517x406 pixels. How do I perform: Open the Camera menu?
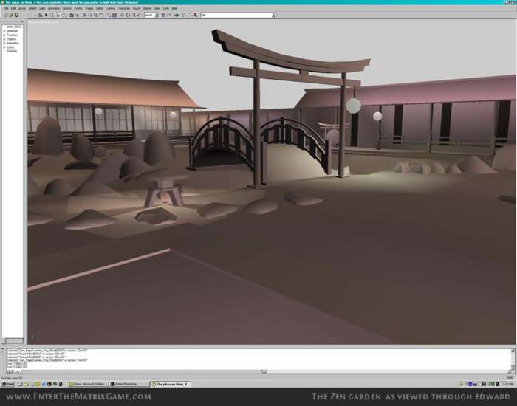[111, 8]
